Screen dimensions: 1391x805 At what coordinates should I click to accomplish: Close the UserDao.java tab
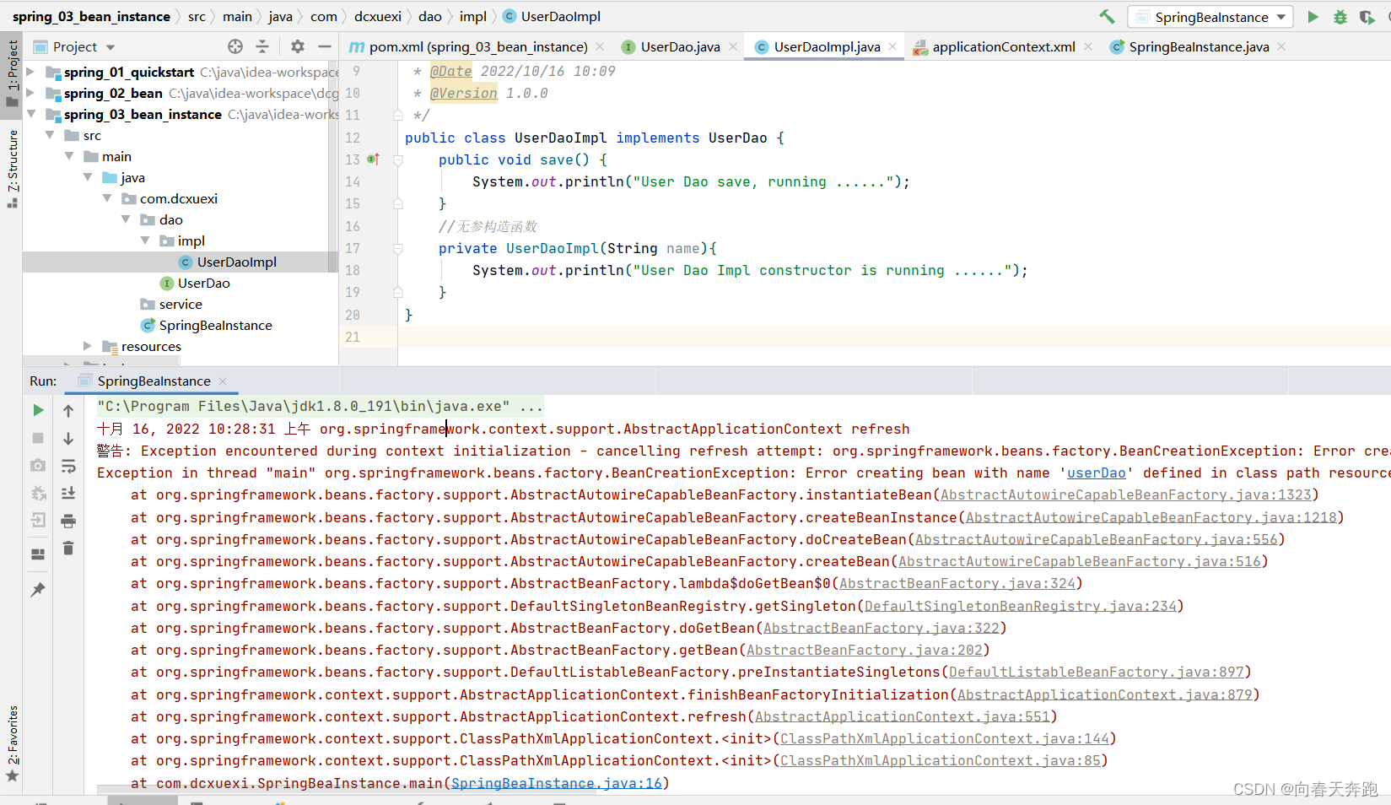pyautogui.click(x=733, y=47)
